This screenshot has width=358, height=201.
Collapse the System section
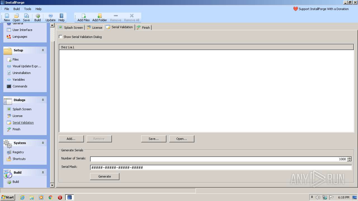tap(43, 143)
